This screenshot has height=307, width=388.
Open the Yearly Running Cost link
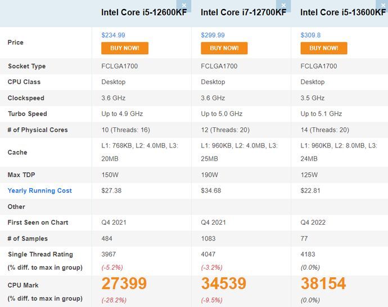click(x=40, y=190)
